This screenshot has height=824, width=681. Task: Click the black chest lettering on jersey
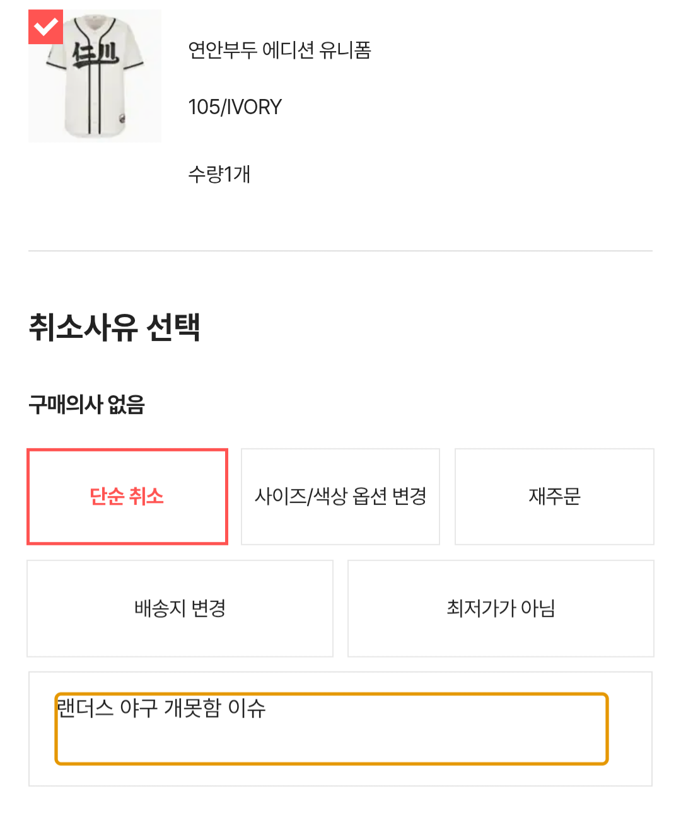(95, 55)
